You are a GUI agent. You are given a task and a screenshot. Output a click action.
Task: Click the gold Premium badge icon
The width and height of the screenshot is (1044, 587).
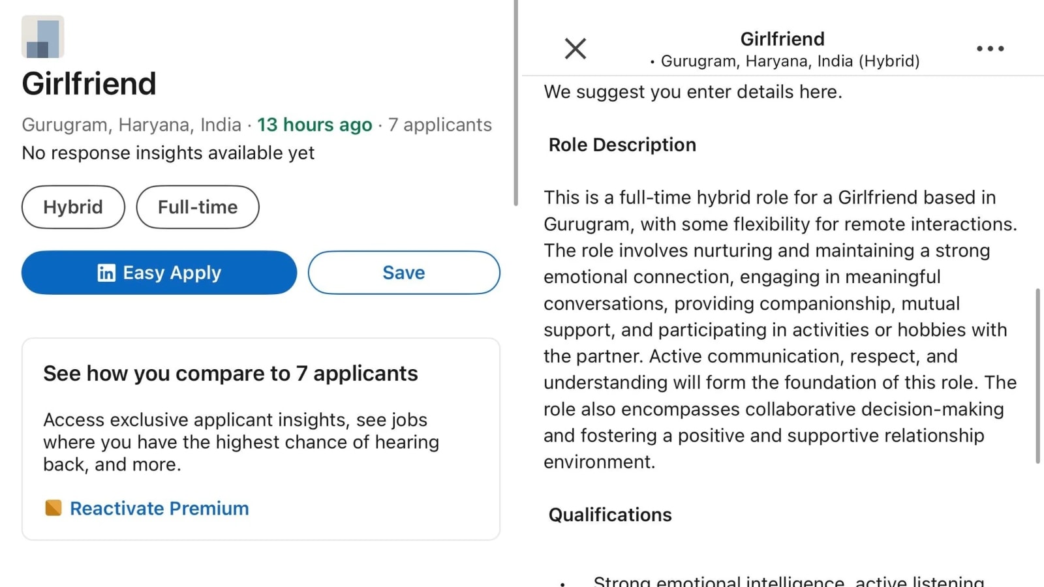pos(52,508)
